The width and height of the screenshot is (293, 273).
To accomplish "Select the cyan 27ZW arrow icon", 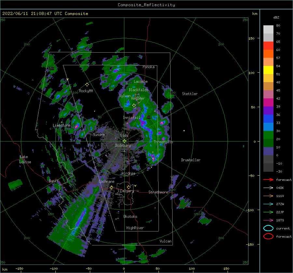I will 268,204.
